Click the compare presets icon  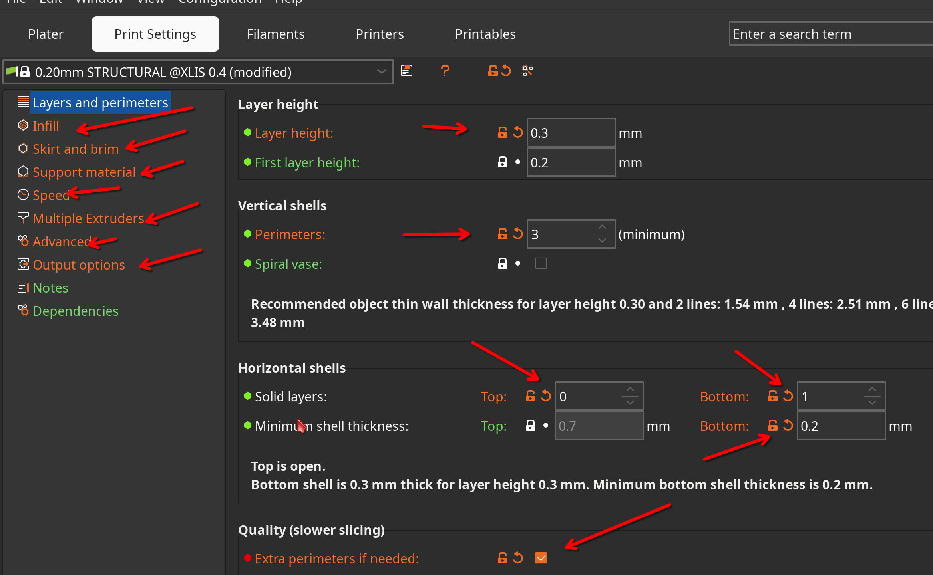pyautogui.click(x=527, y=71)
